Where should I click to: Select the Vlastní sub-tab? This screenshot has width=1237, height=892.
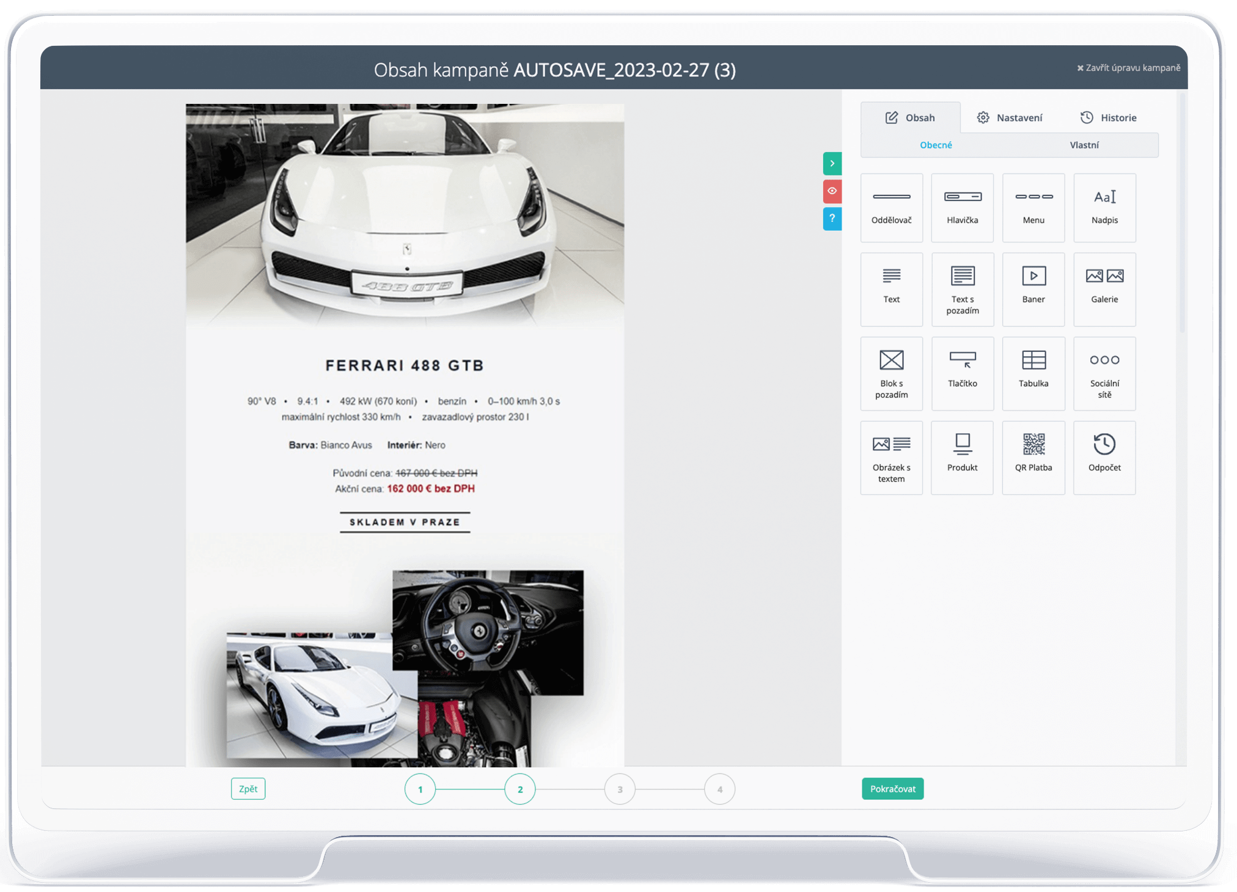[1084, 145]
